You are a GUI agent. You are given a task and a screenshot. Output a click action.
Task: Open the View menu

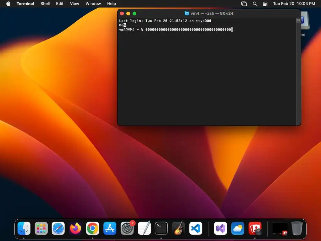click(74, 3)
